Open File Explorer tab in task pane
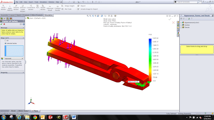 [x=178, y=28]
